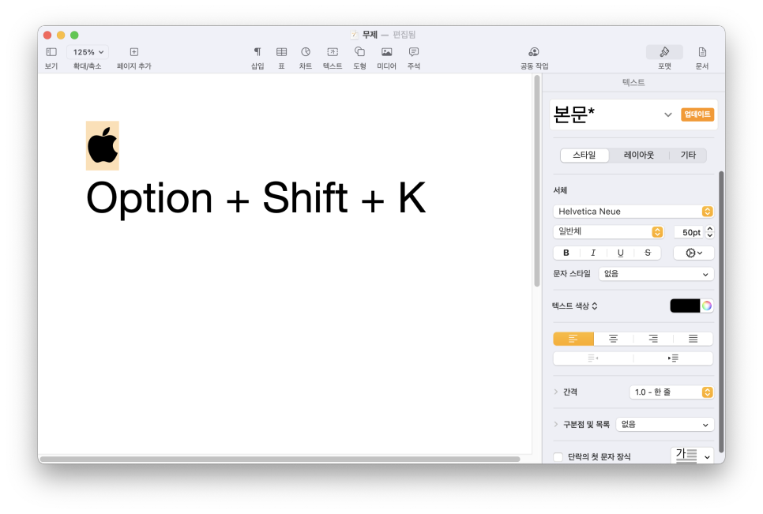The image size is (763, 514).
Task: Decrease the paragraph indent
Action: click(x=592, y=358)
